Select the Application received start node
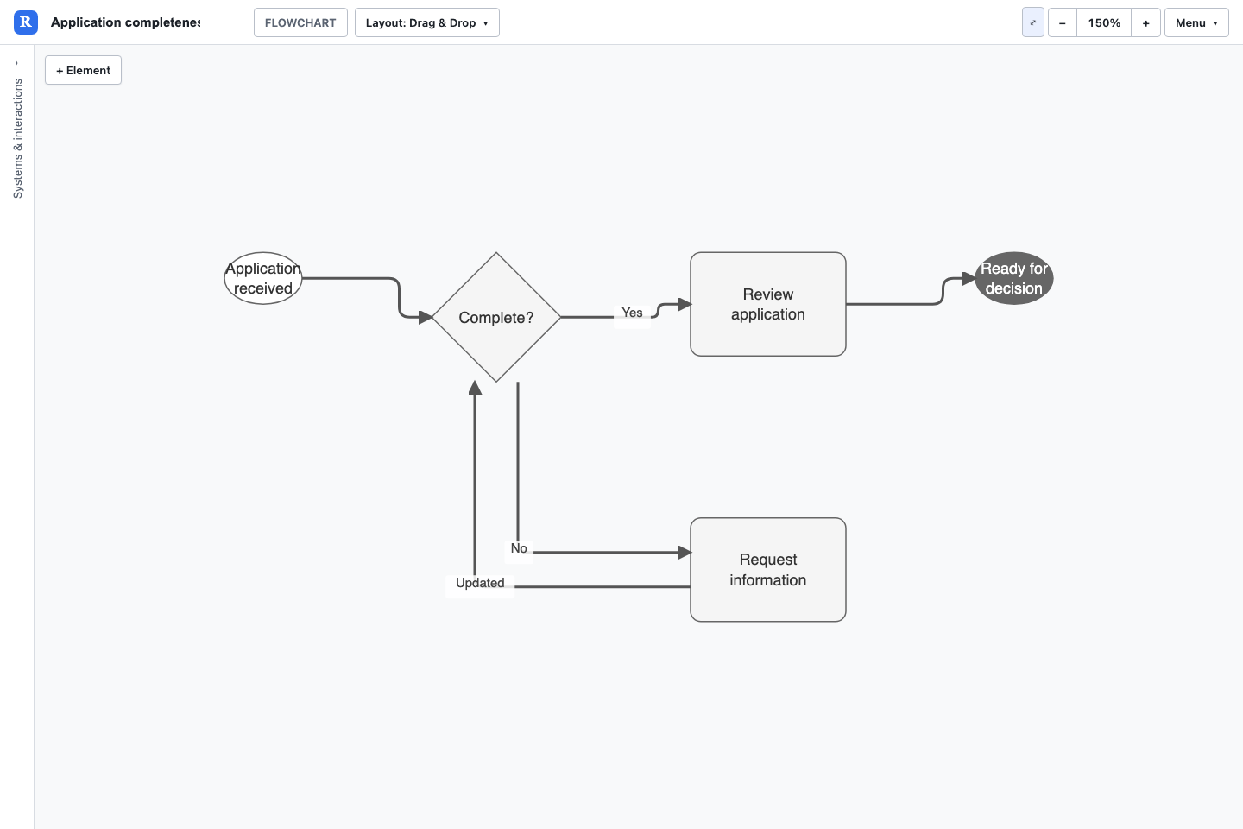The height and width of the screenshot is (829, 1243). (x=263, y=278)
